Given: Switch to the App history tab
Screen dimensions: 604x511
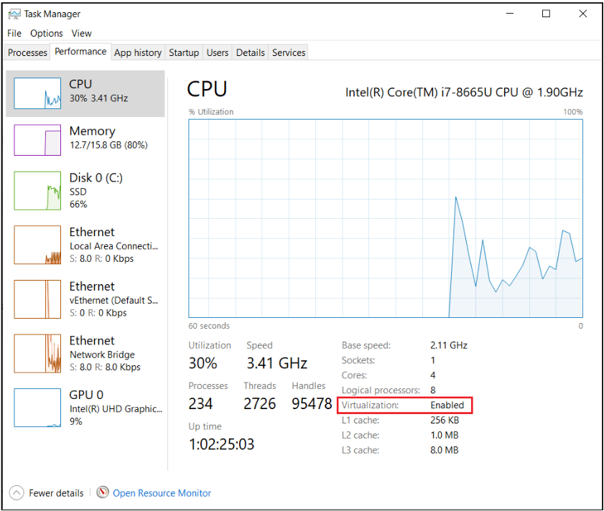Looking at the screenshot, I should (138, 52).
